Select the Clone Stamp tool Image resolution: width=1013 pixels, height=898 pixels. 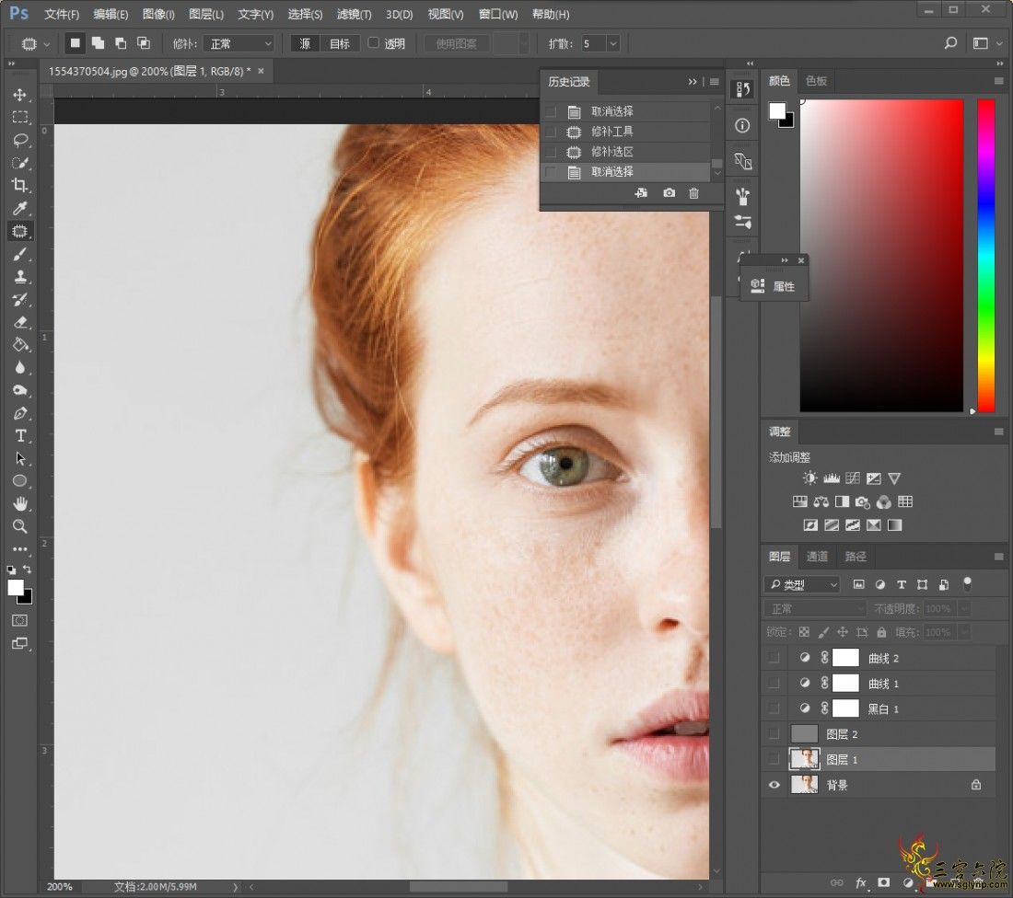[x=20, y=276]
